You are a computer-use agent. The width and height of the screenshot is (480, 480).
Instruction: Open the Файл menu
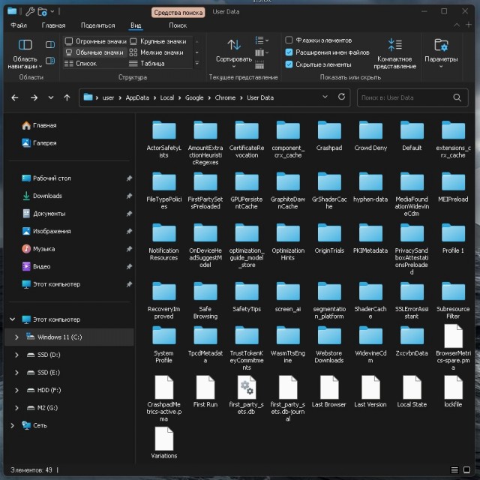(x=19, y=25)
